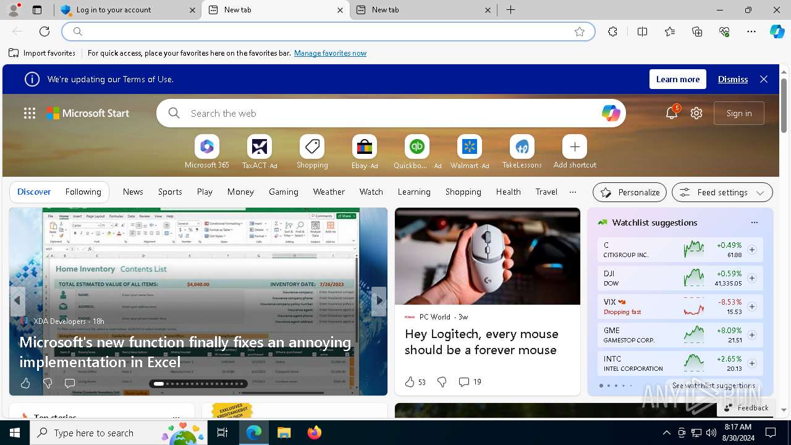Viewport: 791px width, 445px height.
Task: Add Citigroup to watchlist
Action: [752, 250]
